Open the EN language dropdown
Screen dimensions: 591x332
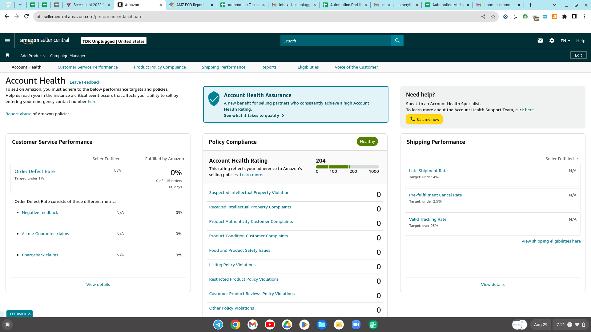[565, 41]
